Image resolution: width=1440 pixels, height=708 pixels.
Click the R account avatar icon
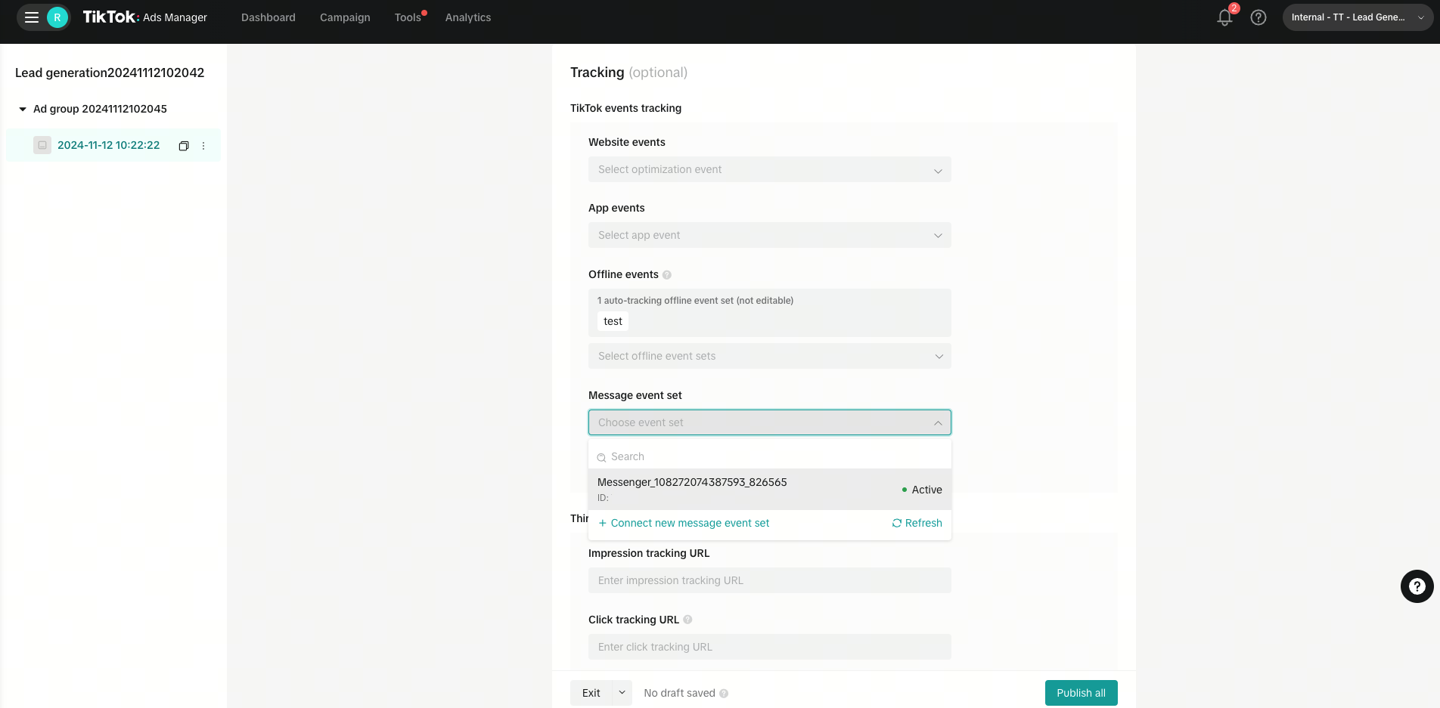coord(57,17)
